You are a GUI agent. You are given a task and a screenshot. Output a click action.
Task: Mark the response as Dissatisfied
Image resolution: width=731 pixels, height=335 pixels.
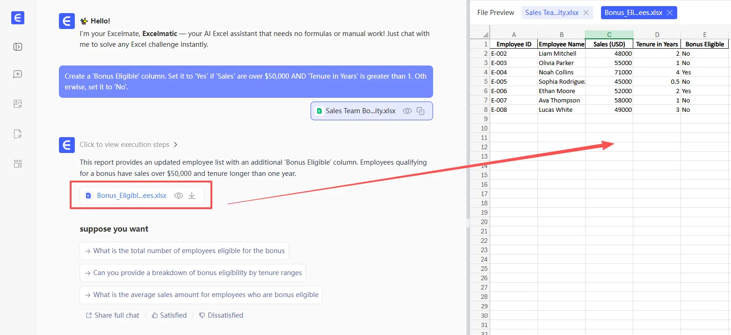[221, 315]
